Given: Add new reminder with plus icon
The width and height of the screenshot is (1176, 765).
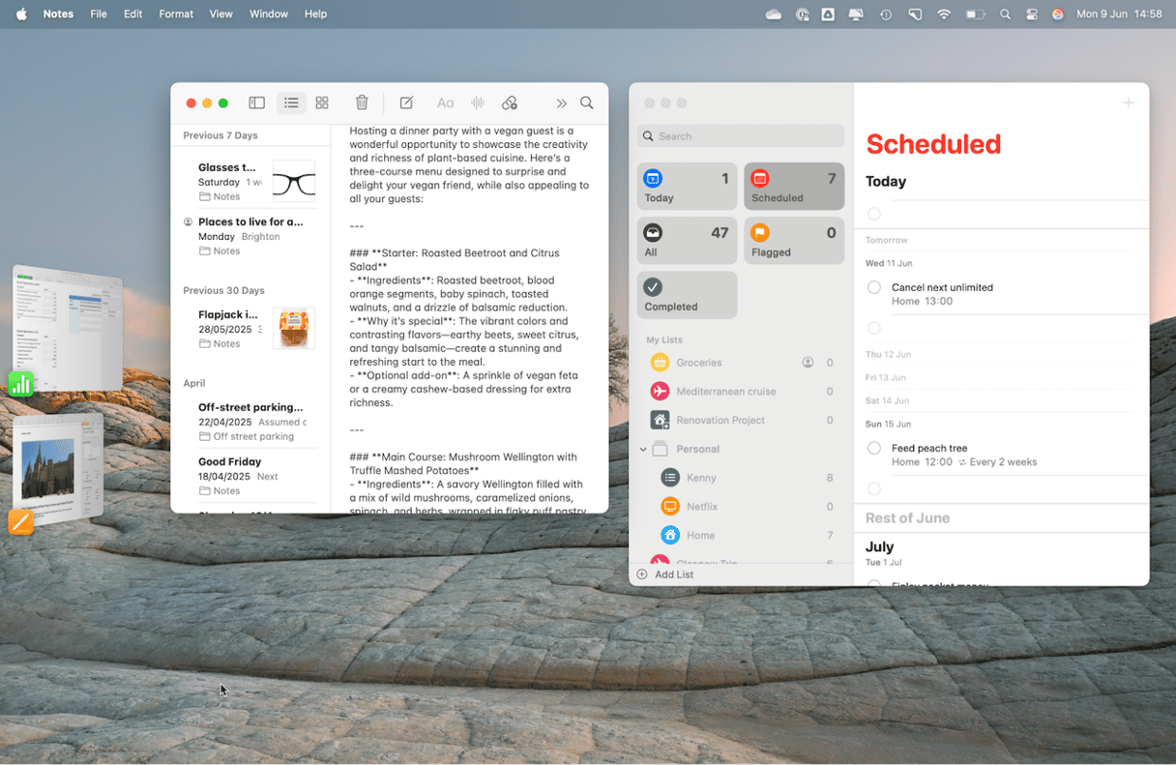Looking at the screenshot, I should (x=1128, y=103).
